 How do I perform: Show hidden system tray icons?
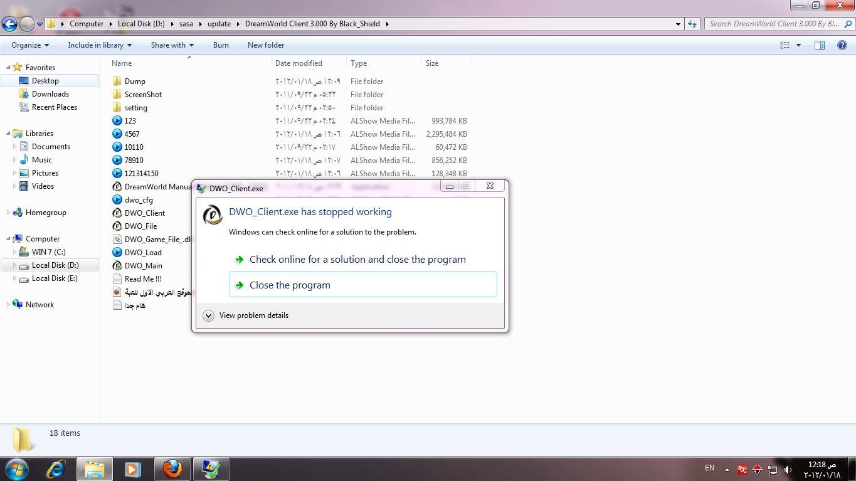tap(727, 469)
